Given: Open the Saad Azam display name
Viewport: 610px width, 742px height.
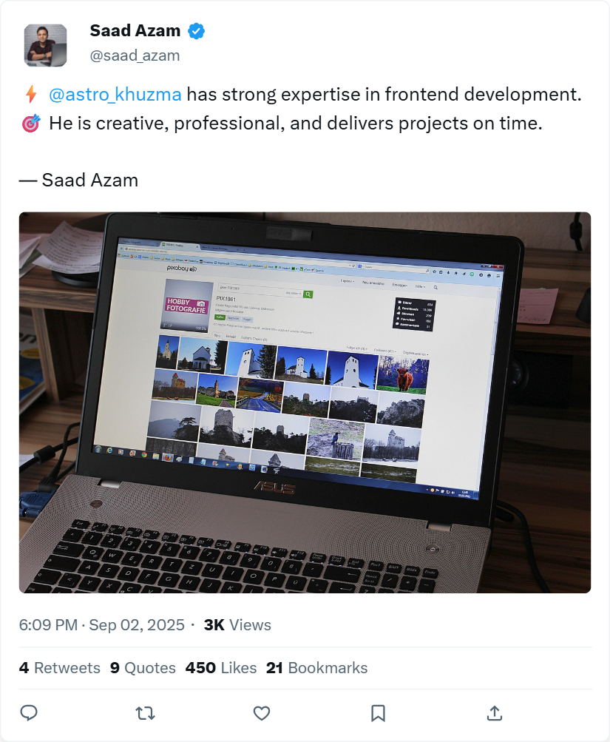Looking at the screenshot, I should pos(135,31).
